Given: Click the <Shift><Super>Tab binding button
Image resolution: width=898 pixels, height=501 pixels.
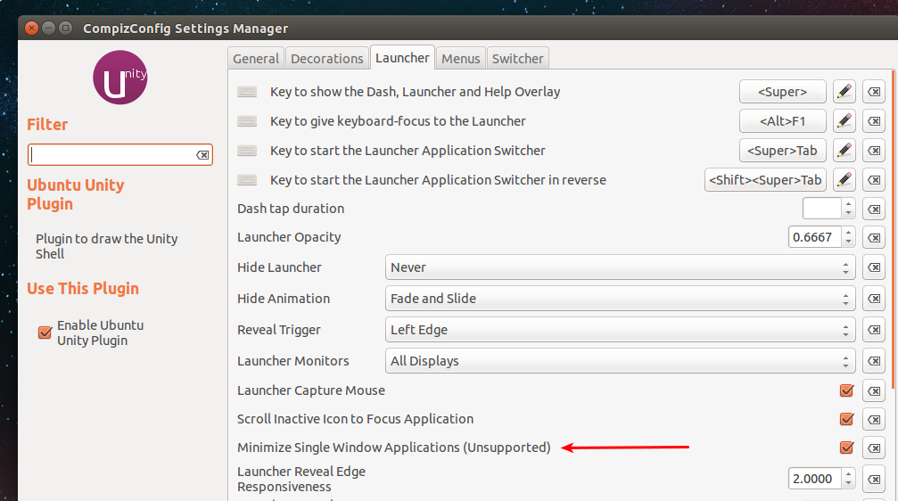Looking at the screenshot, I should 765,180.
